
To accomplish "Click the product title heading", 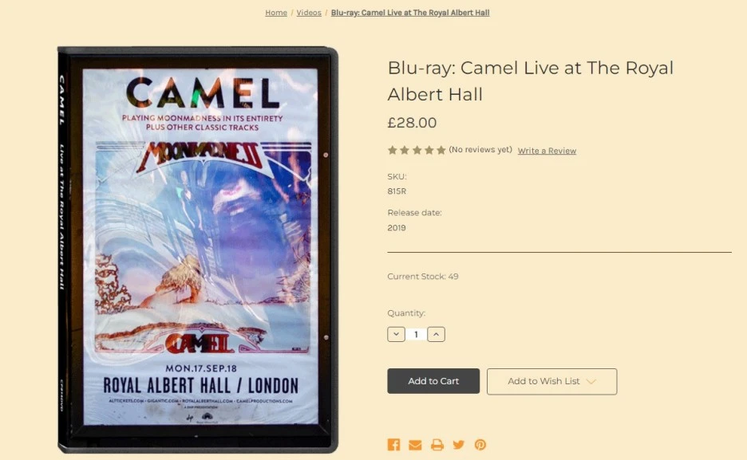I will [x=530, y=81].
